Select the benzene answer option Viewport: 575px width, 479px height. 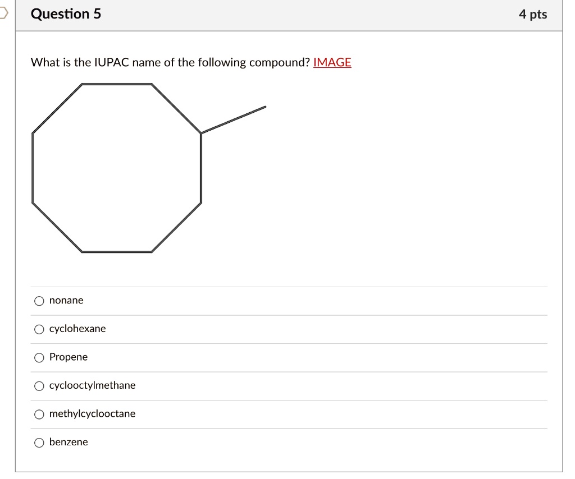point(39,443)
